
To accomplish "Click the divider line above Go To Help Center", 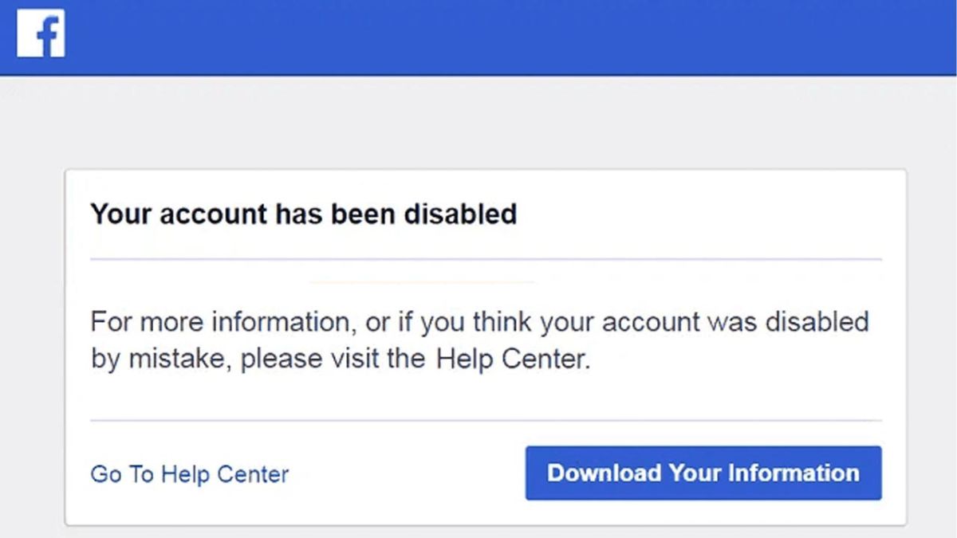I will [x=485, y=420].
